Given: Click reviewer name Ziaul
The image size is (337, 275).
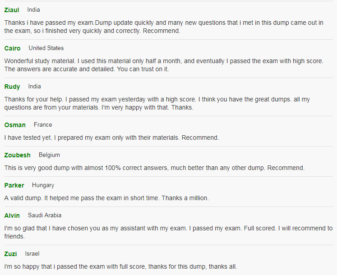Looking at the screenshot, I should (x=12, y=10).
